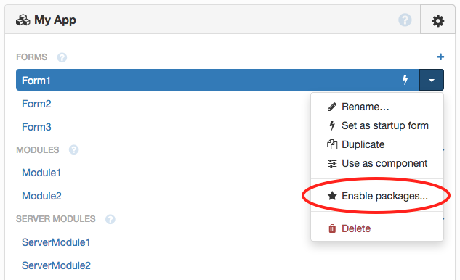This screenshot has width=460, height=280.
Task: Open the gear settings icon for My App
Action: point(437,21)
